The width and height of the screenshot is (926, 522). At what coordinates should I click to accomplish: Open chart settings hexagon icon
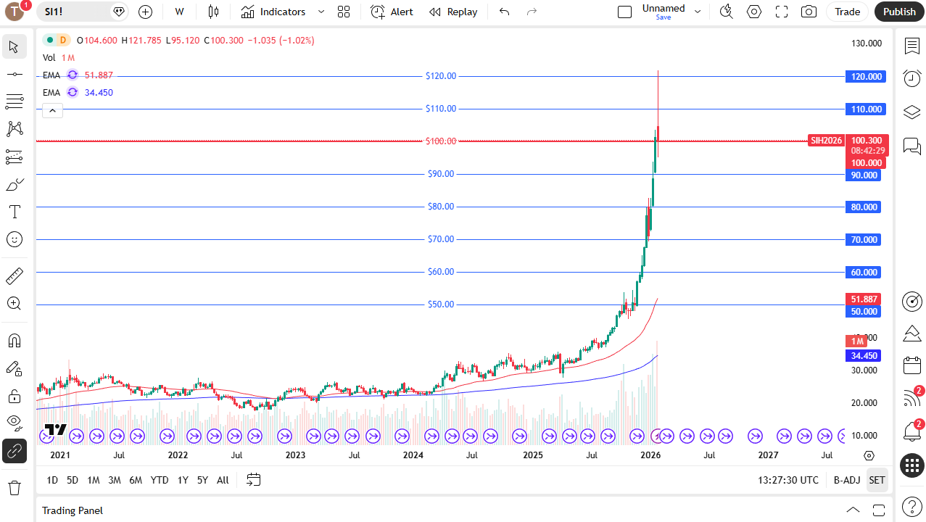pyautogui.click(x=754, y=12)
